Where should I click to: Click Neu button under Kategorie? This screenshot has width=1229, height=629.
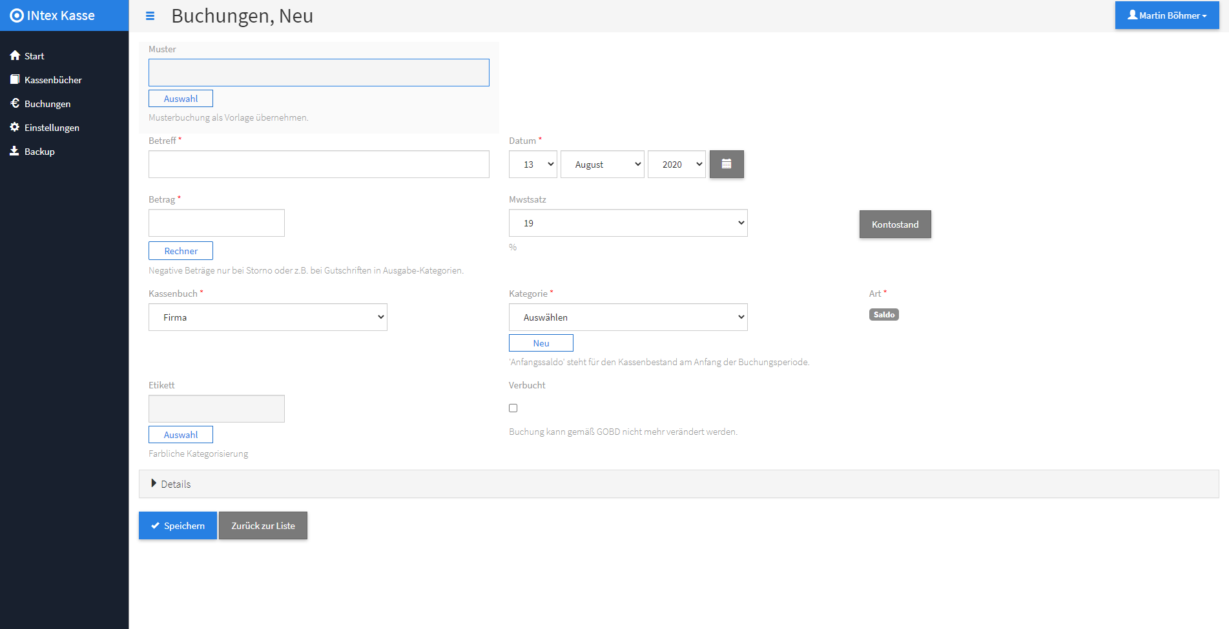click(x=541, y=343)
